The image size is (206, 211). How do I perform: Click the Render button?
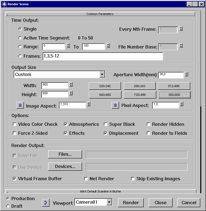click(x=131, y=203)
